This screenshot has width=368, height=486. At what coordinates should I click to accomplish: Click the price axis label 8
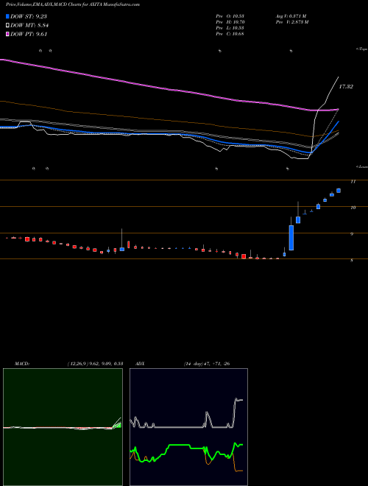point(352,261)
